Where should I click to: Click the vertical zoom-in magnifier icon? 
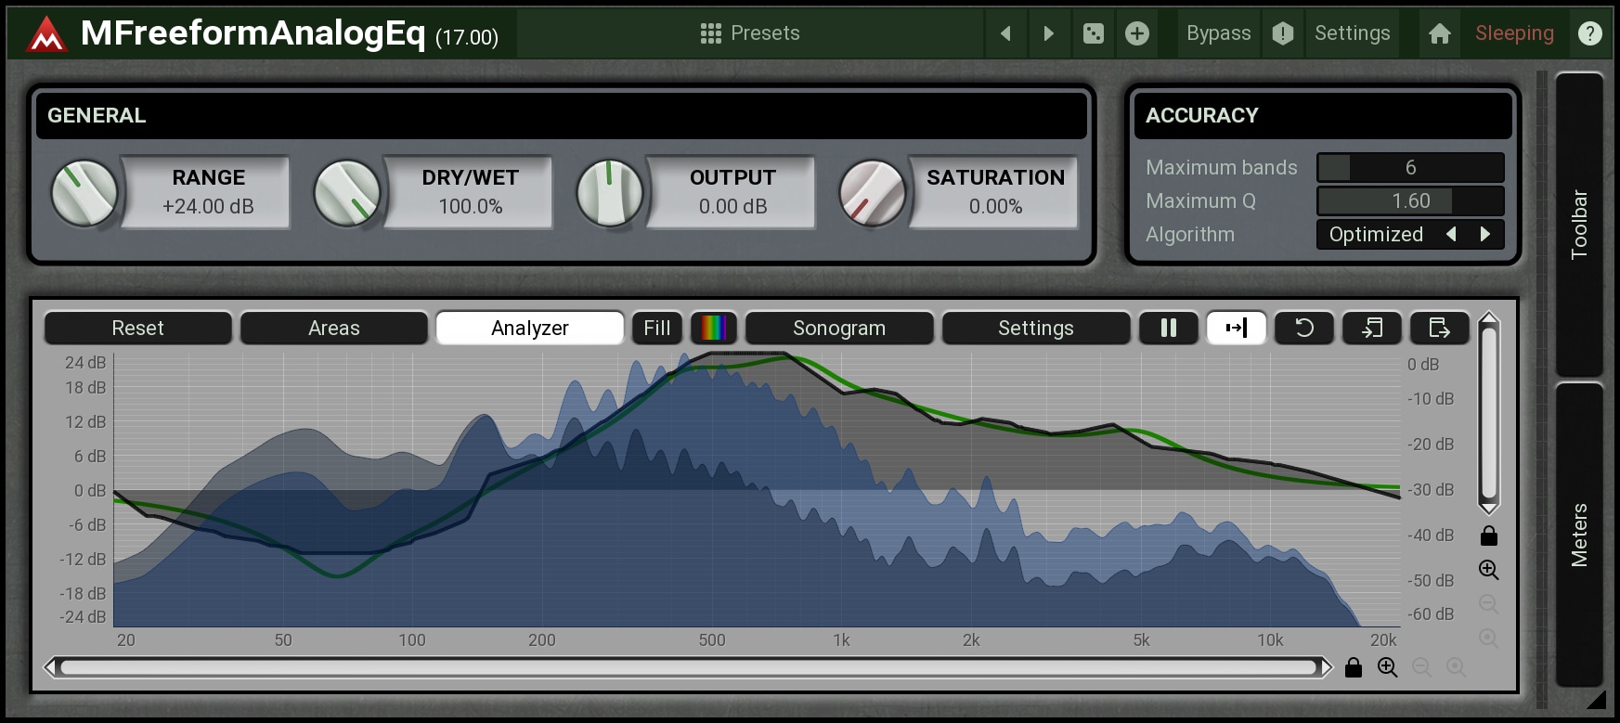coord(1488,570)
